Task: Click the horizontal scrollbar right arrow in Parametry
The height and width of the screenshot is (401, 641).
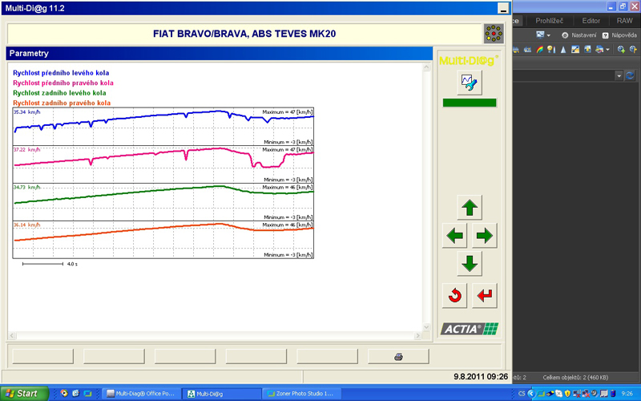Action: [x=417, y=335]
